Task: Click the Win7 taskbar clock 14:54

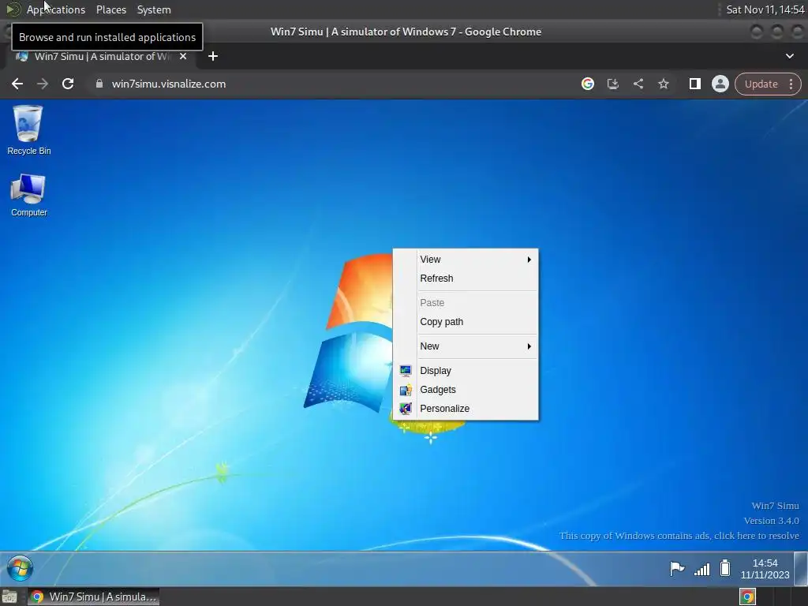Action: click(765, 569)
